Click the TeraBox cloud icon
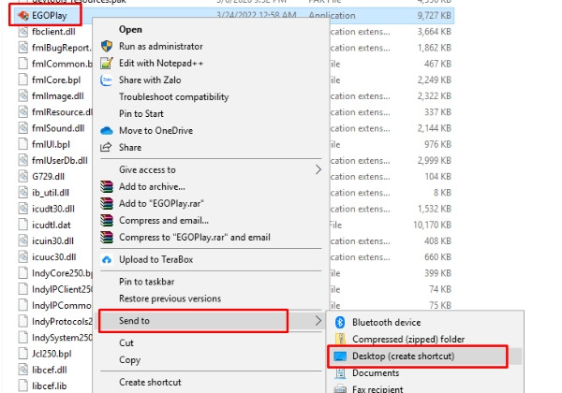This screenshot has height=393, width=562. [107, 259]
